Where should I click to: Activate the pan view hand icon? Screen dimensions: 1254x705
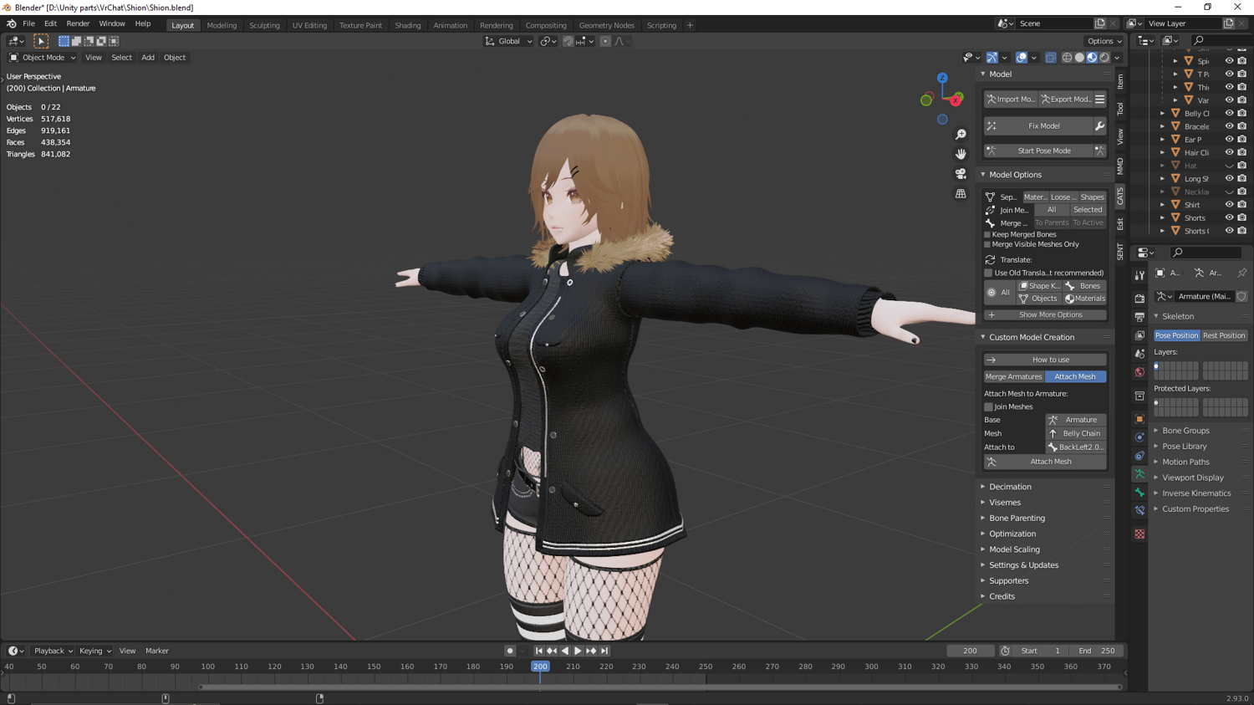tap(961, 154)
